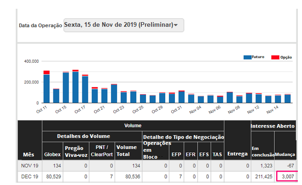Click the red Opção legend swatch
The height and width of the screenshot is (185, 302).
(x=275, y=57)
